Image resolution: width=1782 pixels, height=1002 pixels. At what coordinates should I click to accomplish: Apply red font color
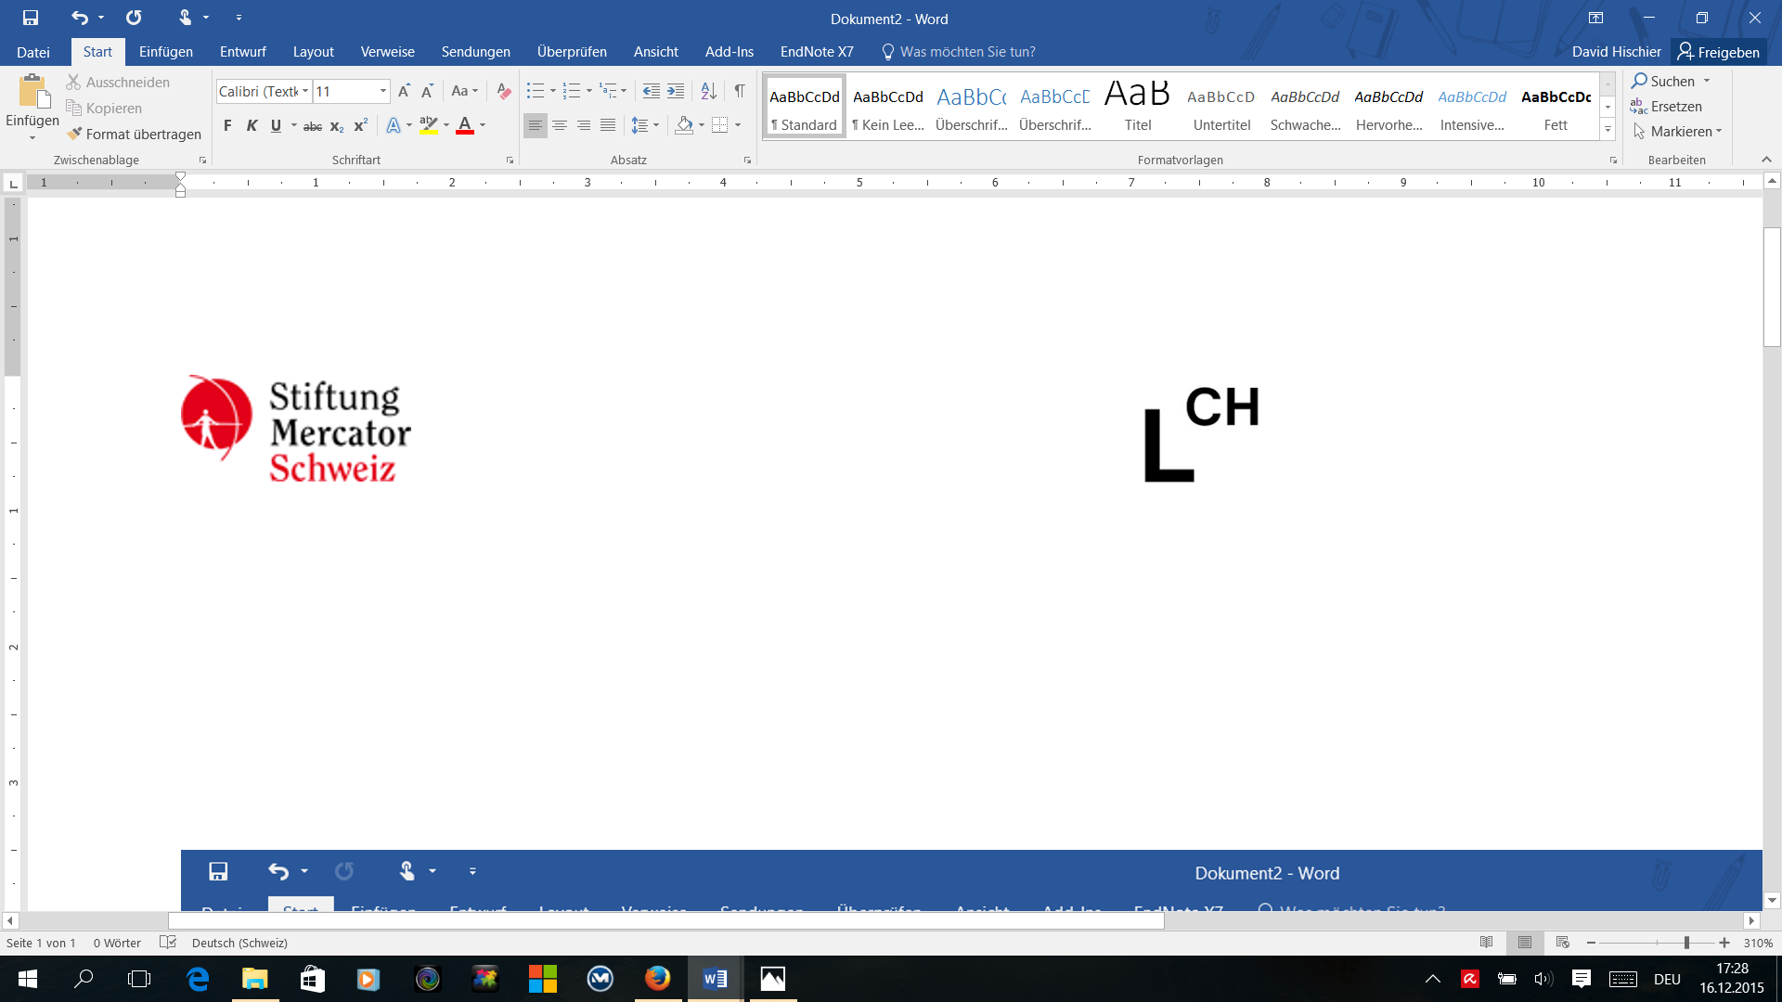[x=465, y=125]
